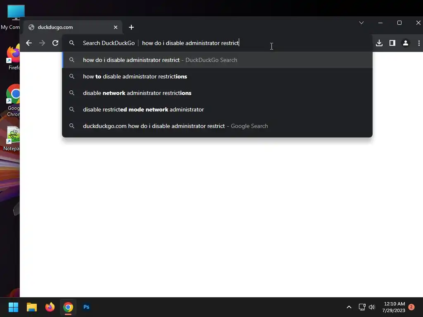Viewport: 423px width, 317px height.
Task: Choose 'how to disable administrator restrictions' suggestion
Action: pos(217,76)
